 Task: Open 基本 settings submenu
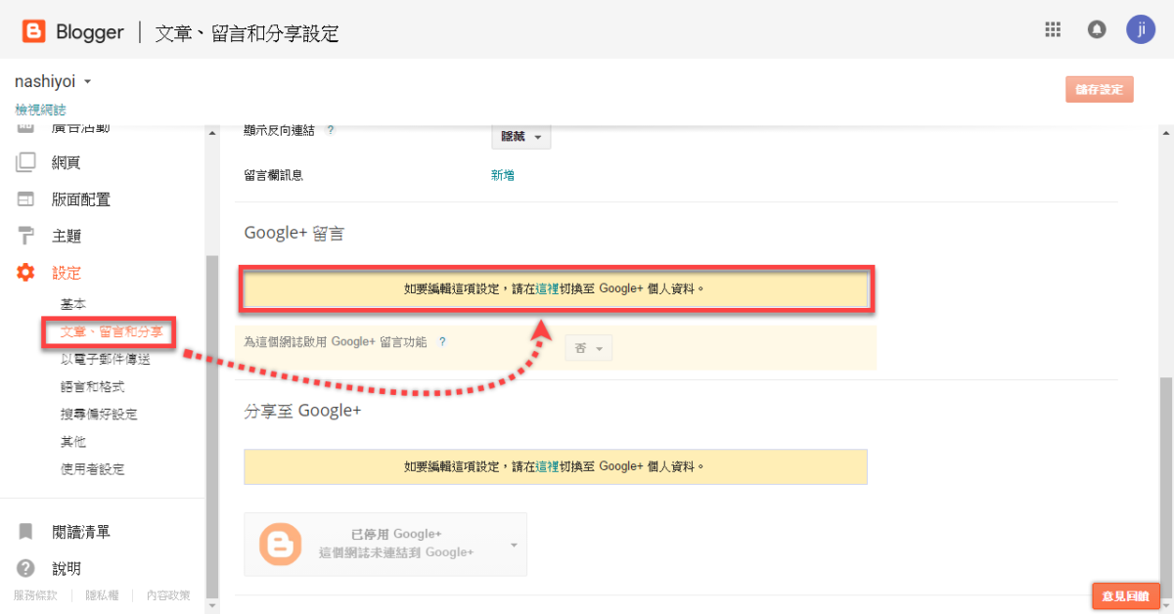pyautogui.click(x=73, y=305)
